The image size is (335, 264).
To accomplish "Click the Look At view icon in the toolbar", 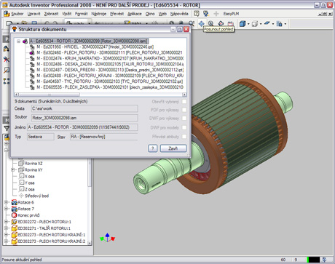I will (x=230, y=23).
